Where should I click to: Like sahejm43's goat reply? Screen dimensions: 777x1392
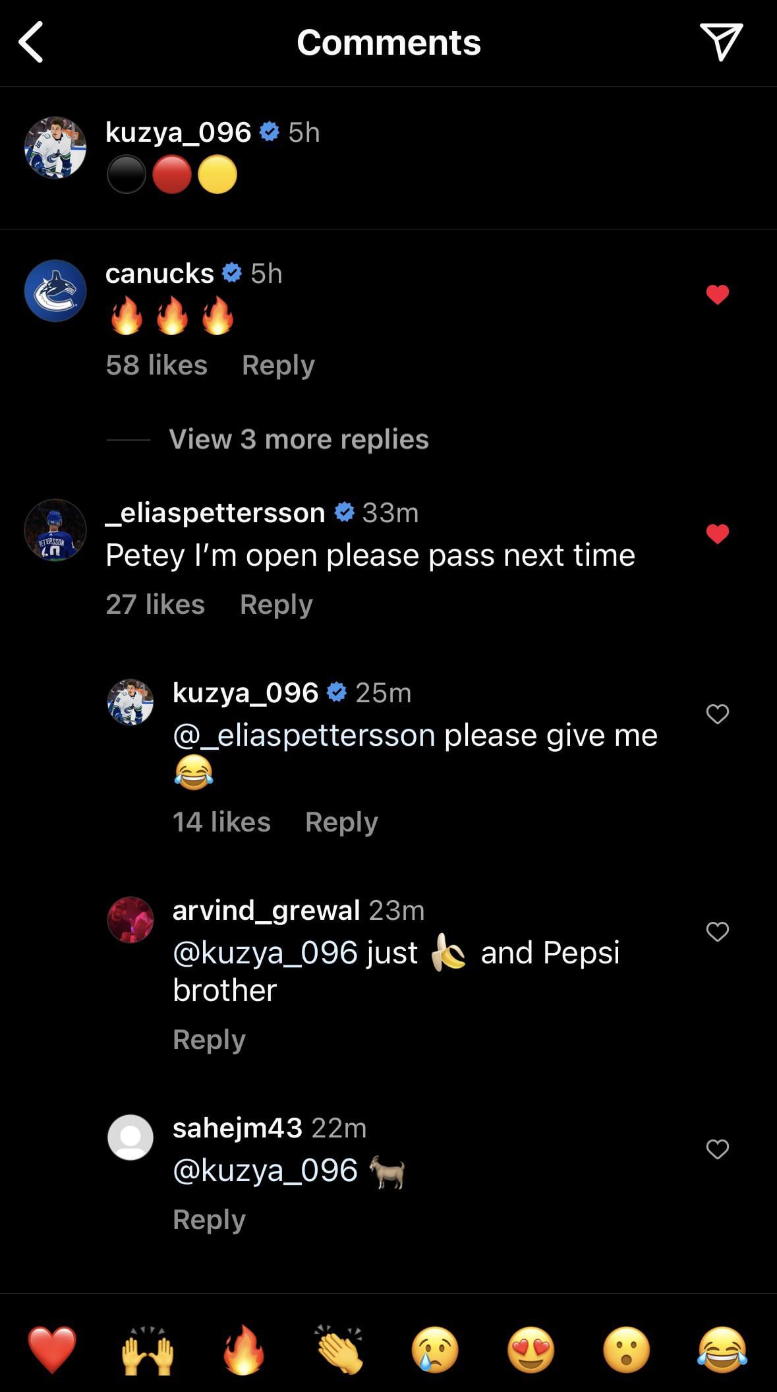[717, 1149]
